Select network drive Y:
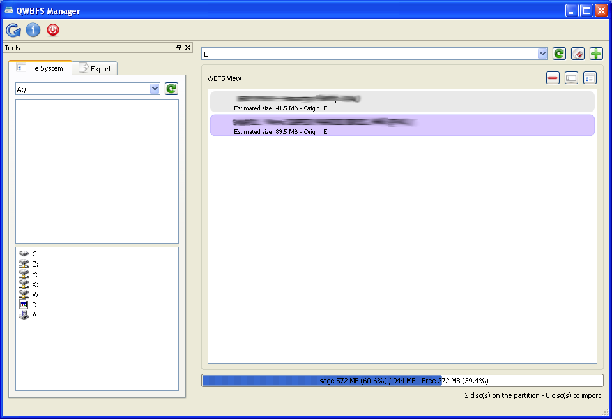The image size is (612, 419). tap(29, 274)
